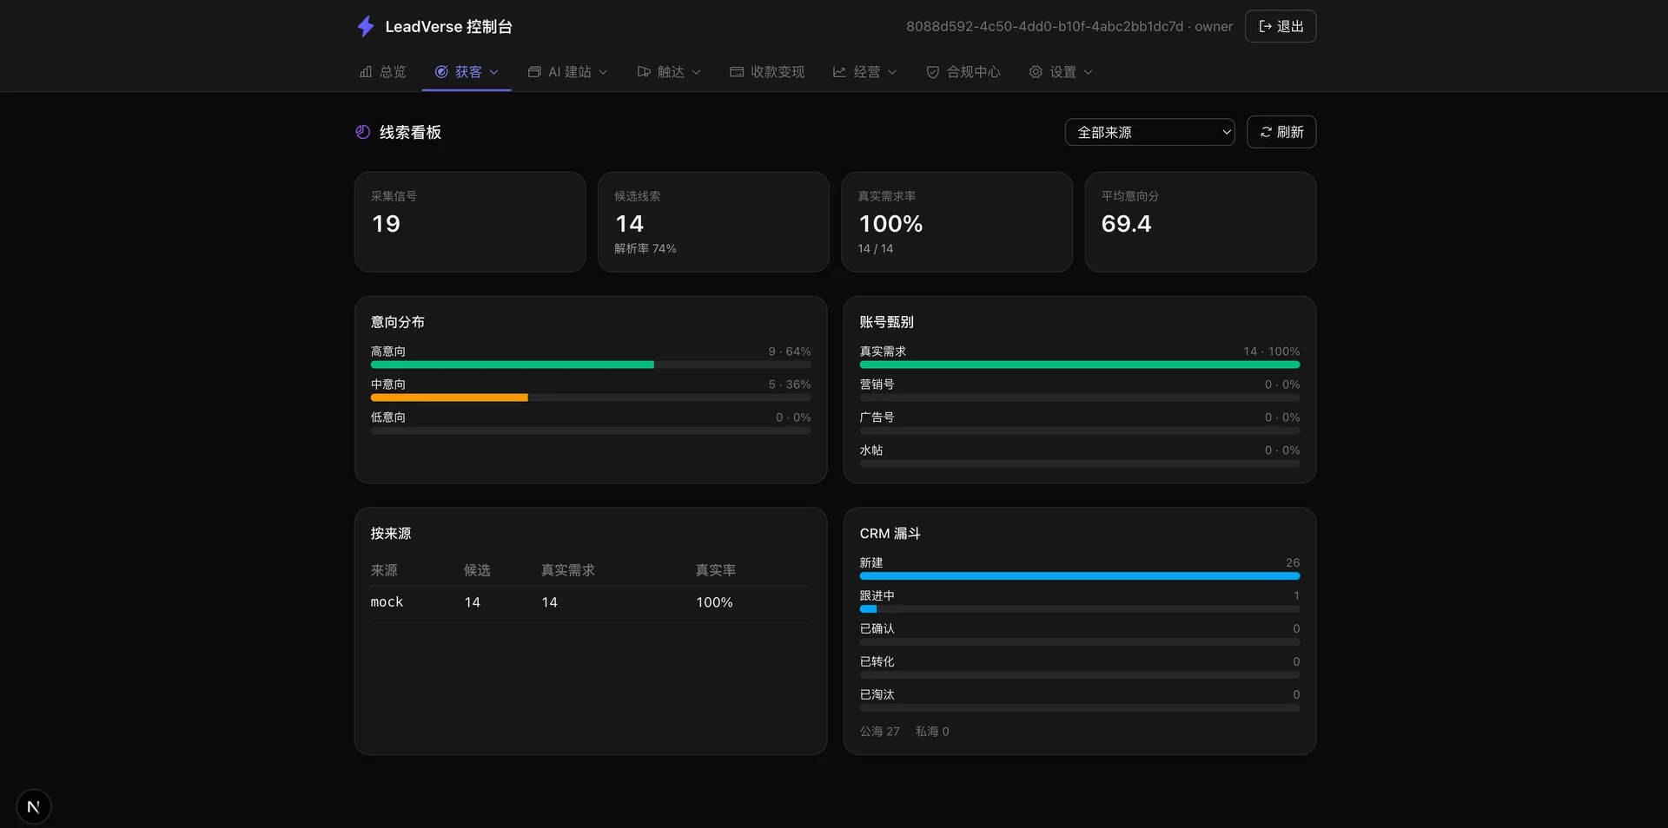Click the 经营 line chart icon

point(839,72)
